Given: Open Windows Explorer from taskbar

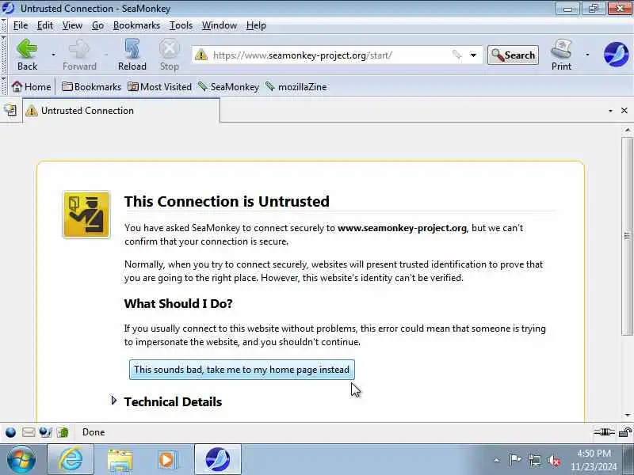Looking at the screenshot, I should point(120,459).
